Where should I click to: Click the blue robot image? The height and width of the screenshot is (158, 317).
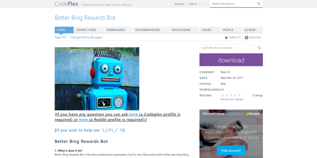[x=97, y=78]
